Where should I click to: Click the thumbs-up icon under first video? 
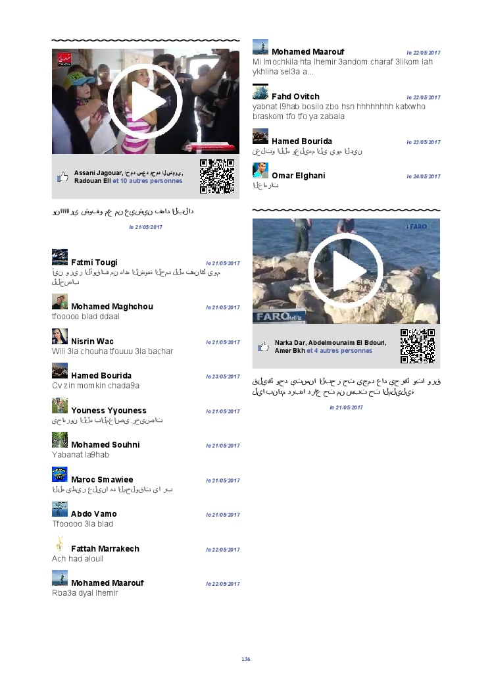[63, 177]
